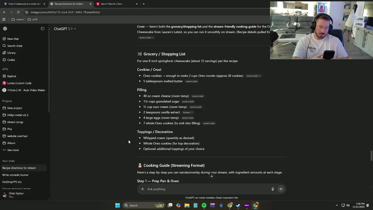Click the webcam video overlay

(x=321, y=30)
